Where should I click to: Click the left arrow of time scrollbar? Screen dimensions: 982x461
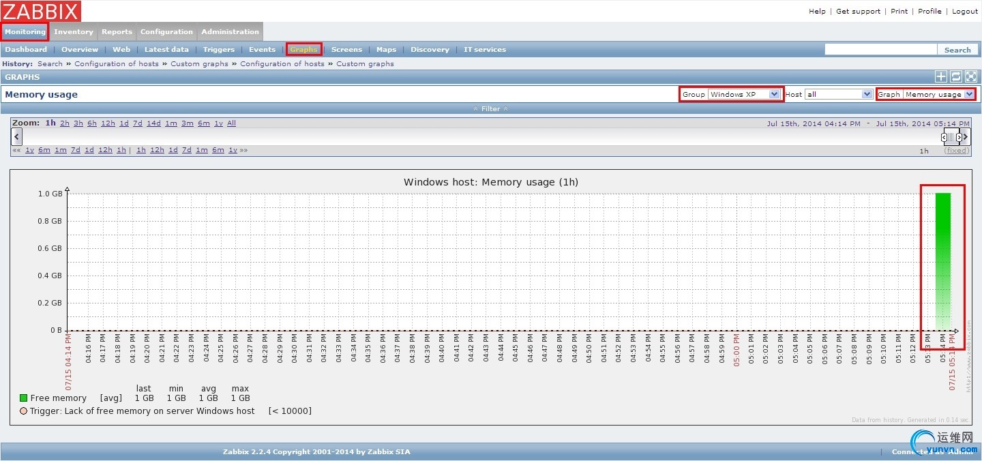pyautogui.click(x=17, y=136)
